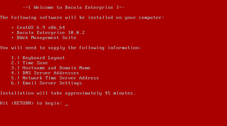
Task: Click the plus sign before CentOS
Action: (13, 27)
